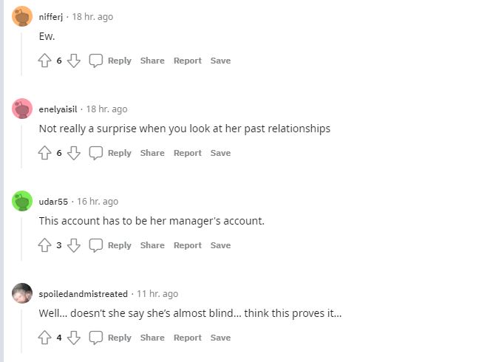Downvote udar55's manager's account comment
Image resolution: width=493 pixels, height=362 pixels.
point(73,245)
